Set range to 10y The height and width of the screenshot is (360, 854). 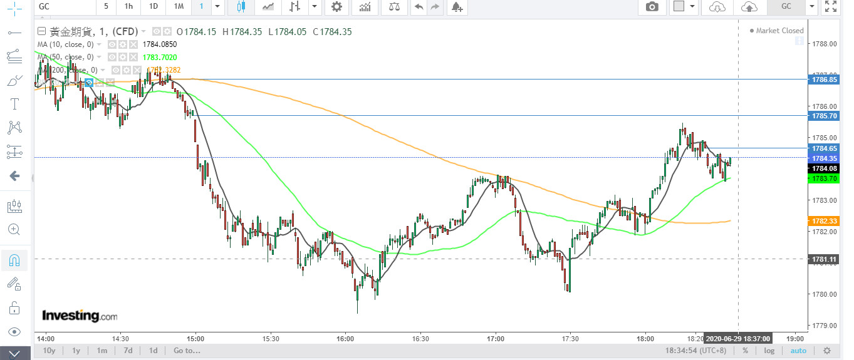pos(49,351)
